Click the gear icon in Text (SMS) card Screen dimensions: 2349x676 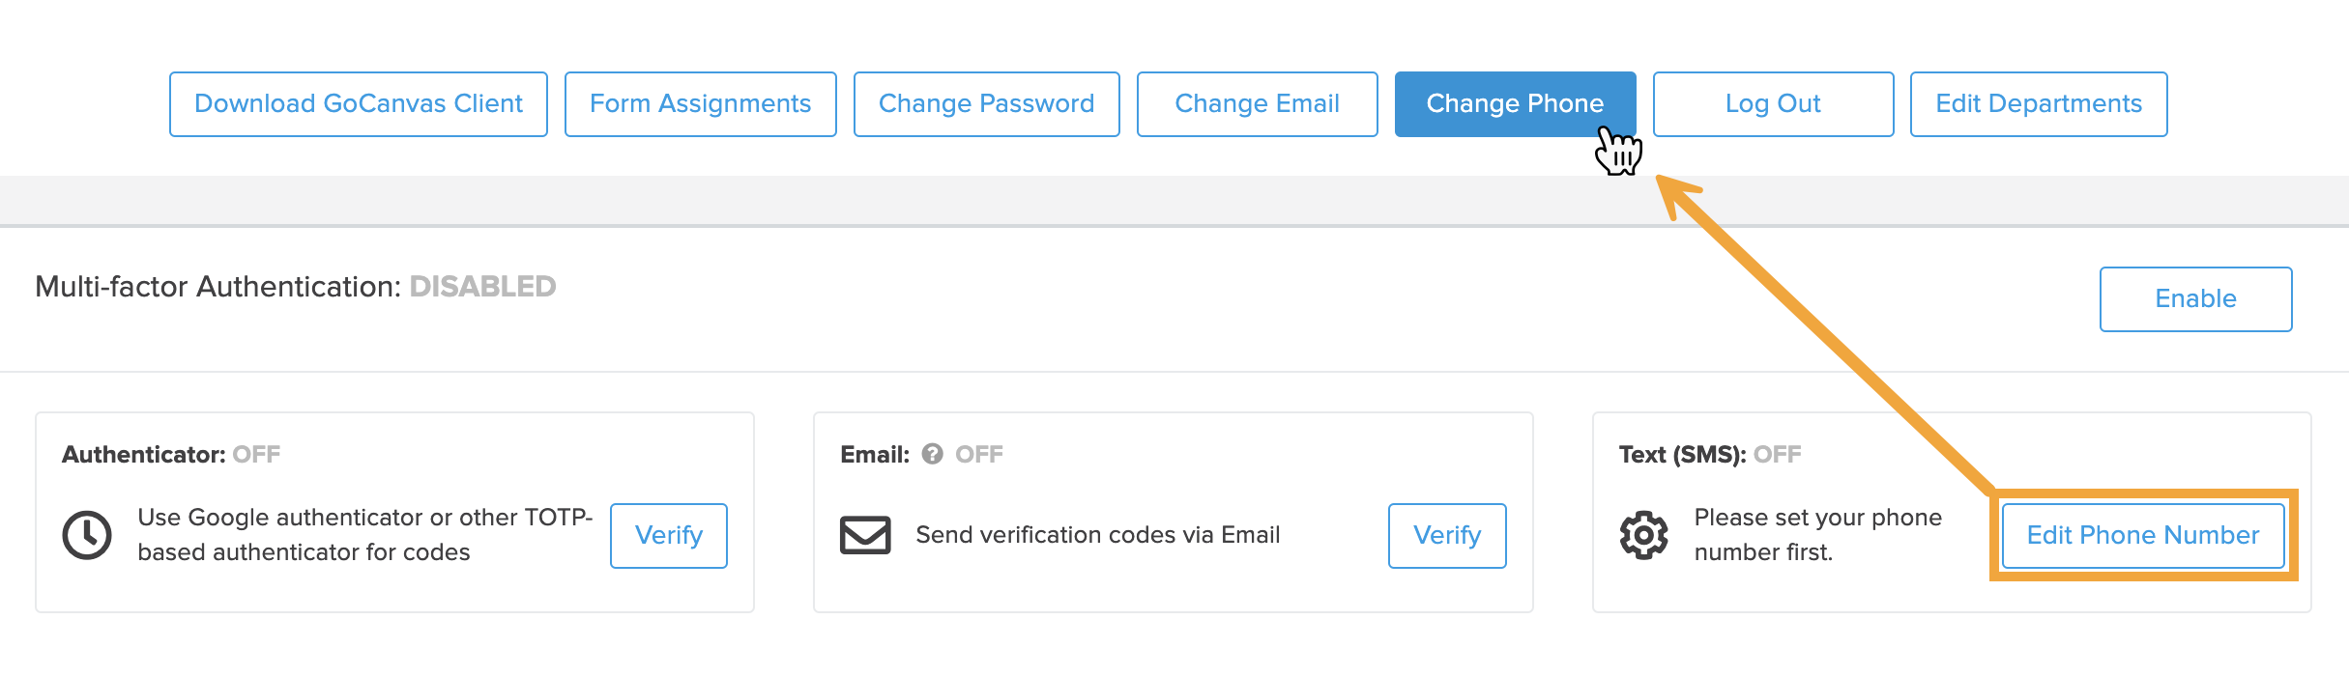1643,535
